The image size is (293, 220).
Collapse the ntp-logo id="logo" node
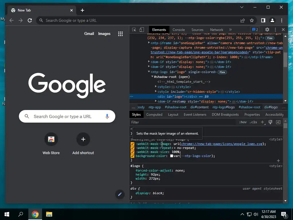coord(149,72)
